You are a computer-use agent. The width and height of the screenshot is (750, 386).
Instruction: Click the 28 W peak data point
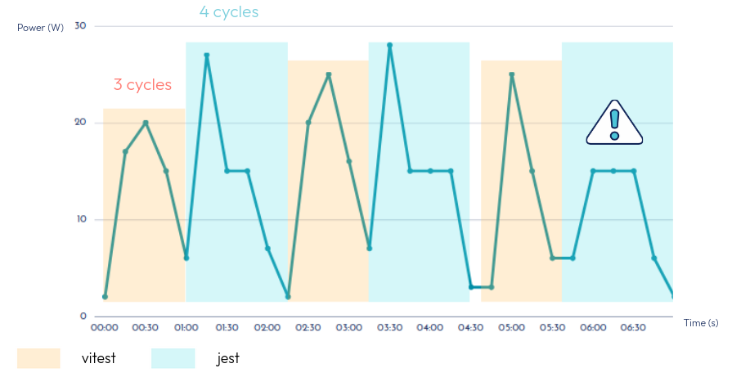389,45
